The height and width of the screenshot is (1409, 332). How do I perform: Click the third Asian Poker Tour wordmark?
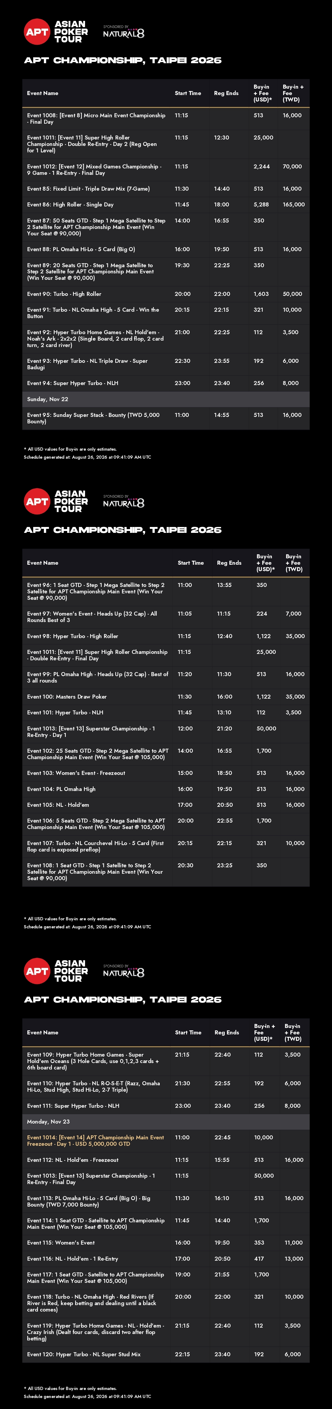[x=71, y=971]
